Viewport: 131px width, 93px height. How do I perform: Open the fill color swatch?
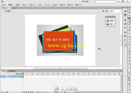coord(129,75)
